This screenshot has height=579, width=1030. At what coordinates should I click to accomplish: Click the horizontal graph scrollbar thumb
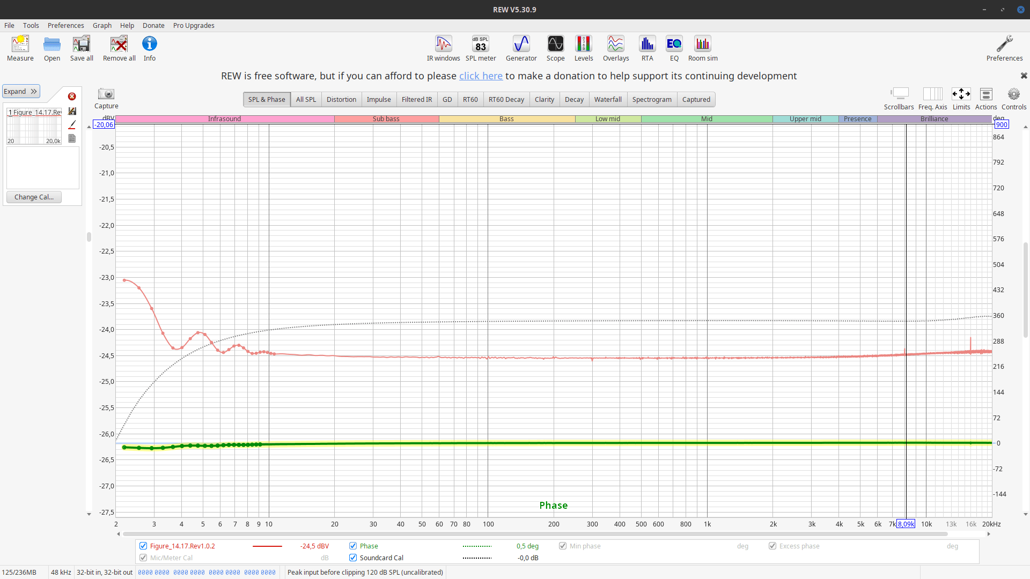pyautogui.click(x=535, y=534)
